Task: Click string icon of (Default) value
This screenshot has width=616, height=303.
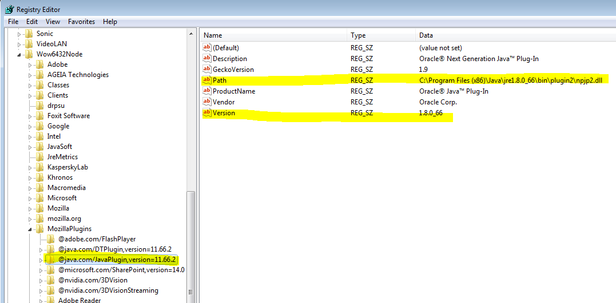Action: [206, 47]
